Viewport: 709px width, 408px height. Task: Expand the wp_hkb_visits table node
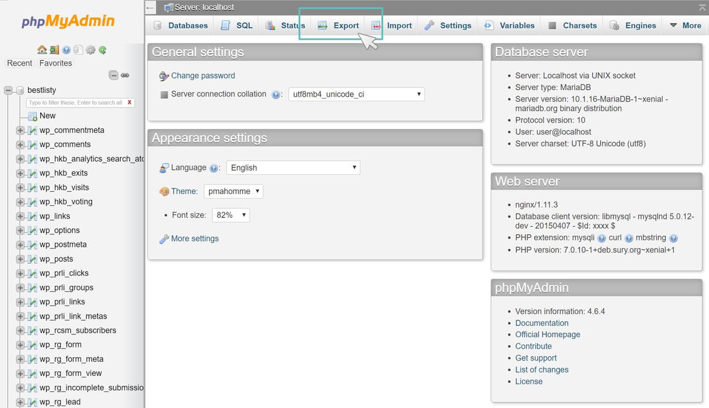pyautogui.click(x=20, y=187)
